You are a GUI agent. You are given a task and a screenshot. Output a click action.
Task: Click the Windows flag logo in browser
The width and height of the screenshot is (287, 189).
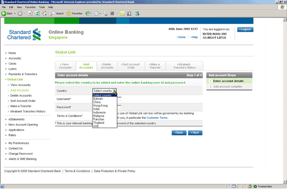(282, 7)
